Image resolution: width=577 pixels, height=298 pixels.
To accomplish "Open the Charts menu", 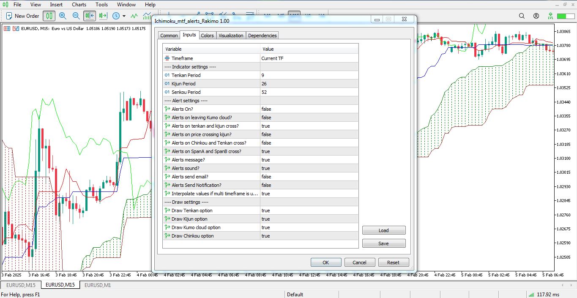I will tap(79, 5).
